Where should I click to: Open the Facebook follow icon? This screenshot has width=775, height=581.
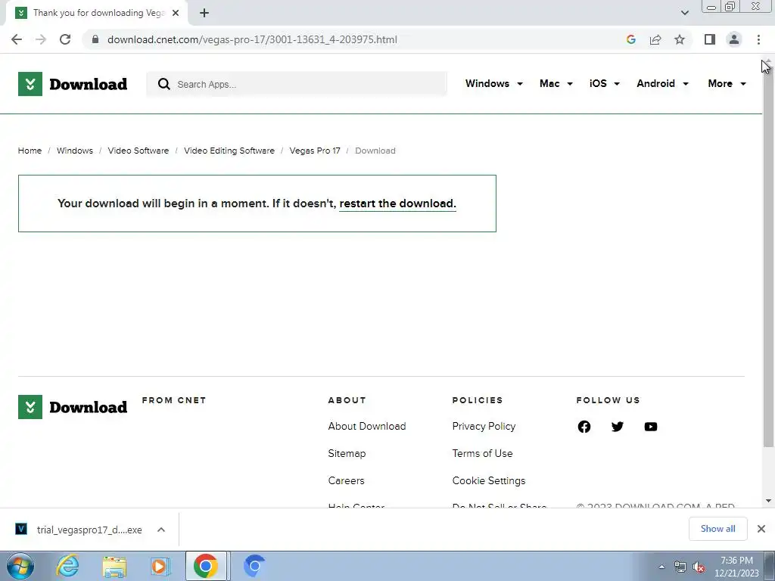click(x=584, y=427)
